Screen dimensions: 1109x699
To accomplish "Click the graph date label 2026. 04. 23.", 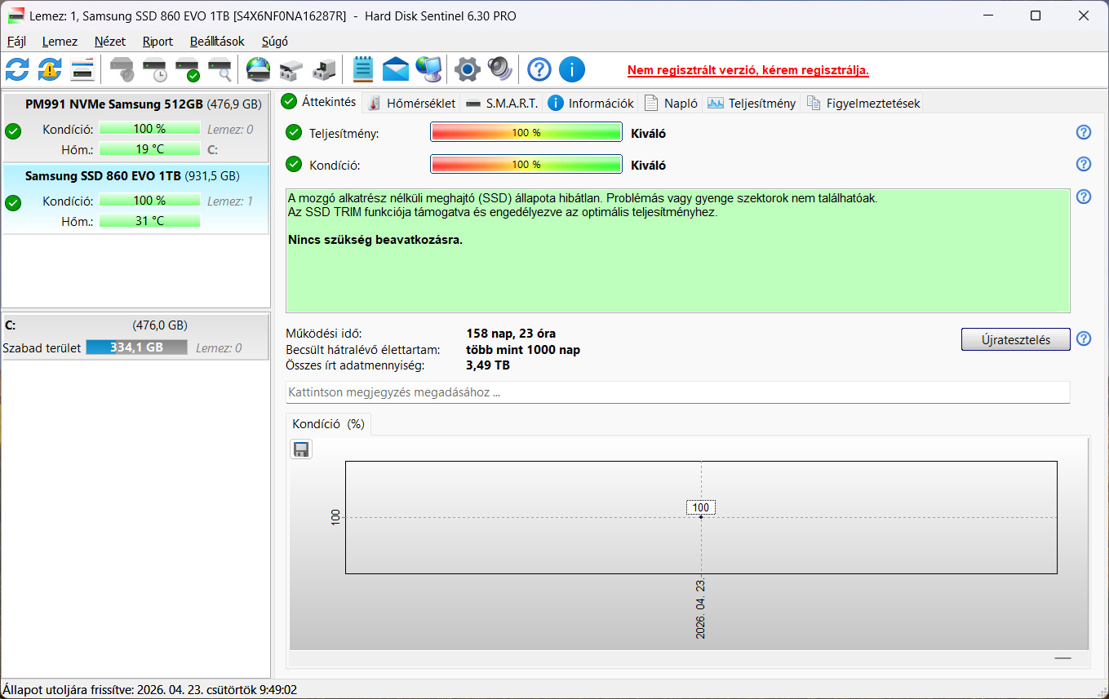I will tap(701, 608).
